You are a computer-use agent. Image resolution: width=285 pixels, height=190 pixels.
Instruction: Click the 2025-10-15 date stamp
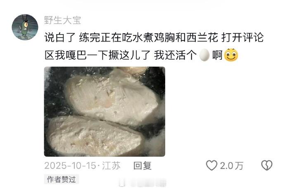coord(70,166)
